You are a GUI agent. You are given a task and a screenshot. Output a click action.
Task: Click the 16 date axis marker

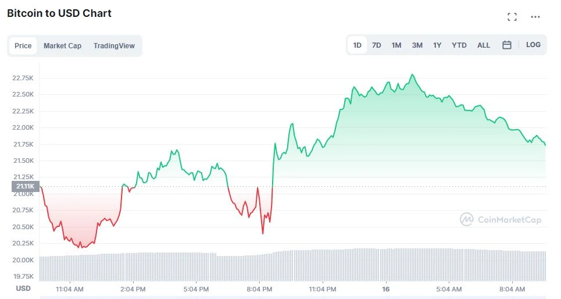click(x=385, y=289)
